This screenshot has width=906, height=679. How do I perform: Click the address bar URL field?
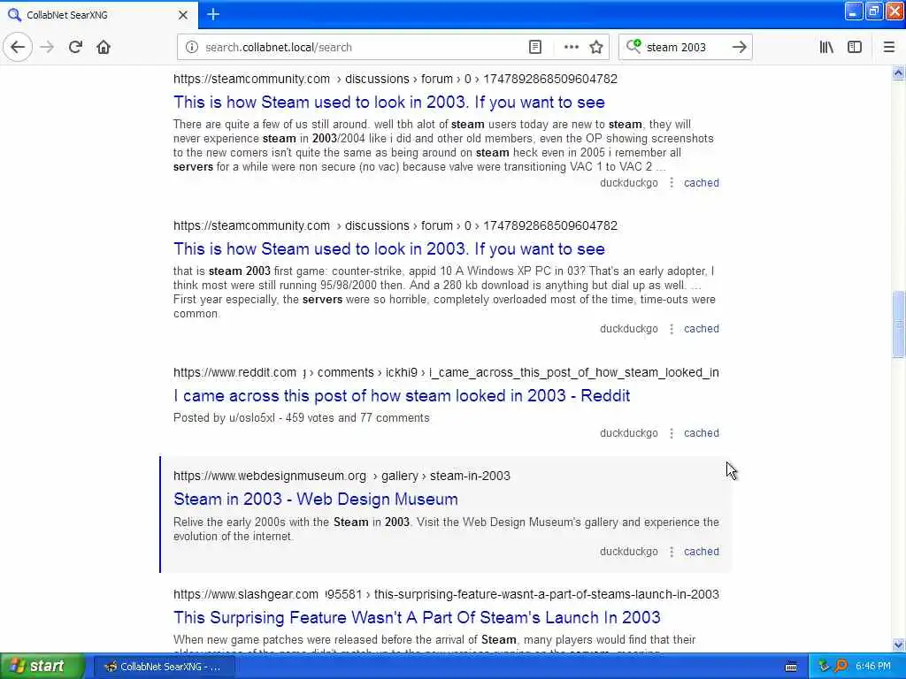[364, 48]
